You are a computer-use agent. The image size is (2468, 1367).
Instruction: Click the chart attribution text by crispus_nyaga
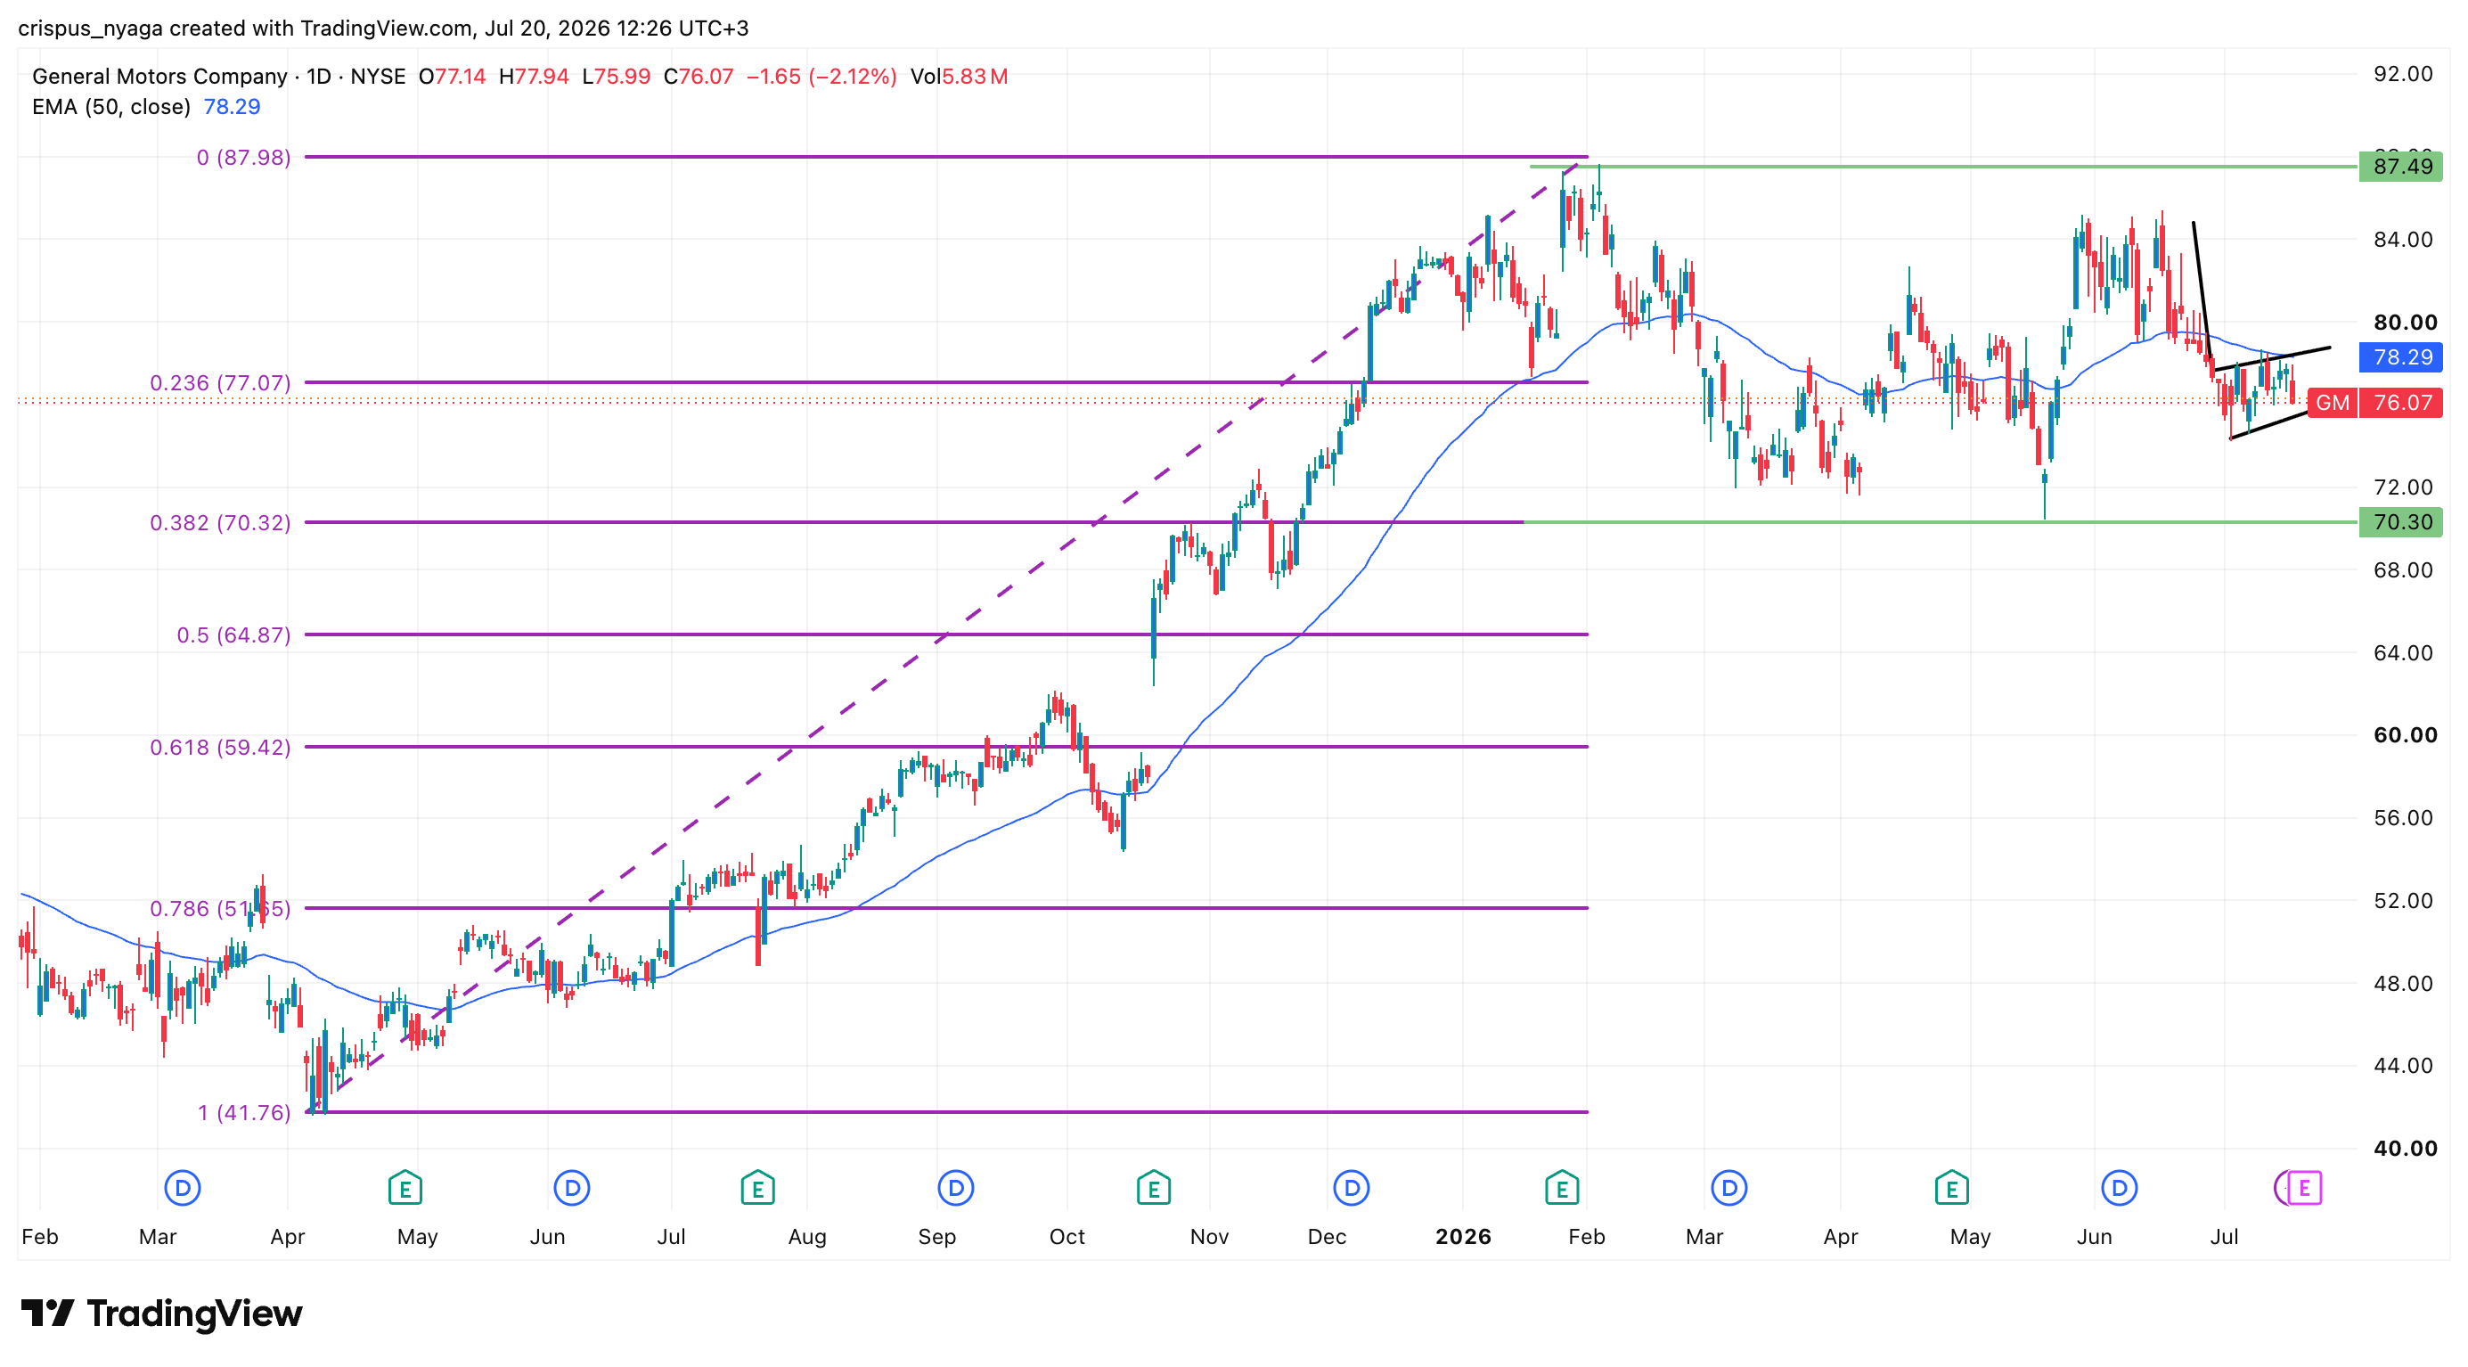pos(383,28)
